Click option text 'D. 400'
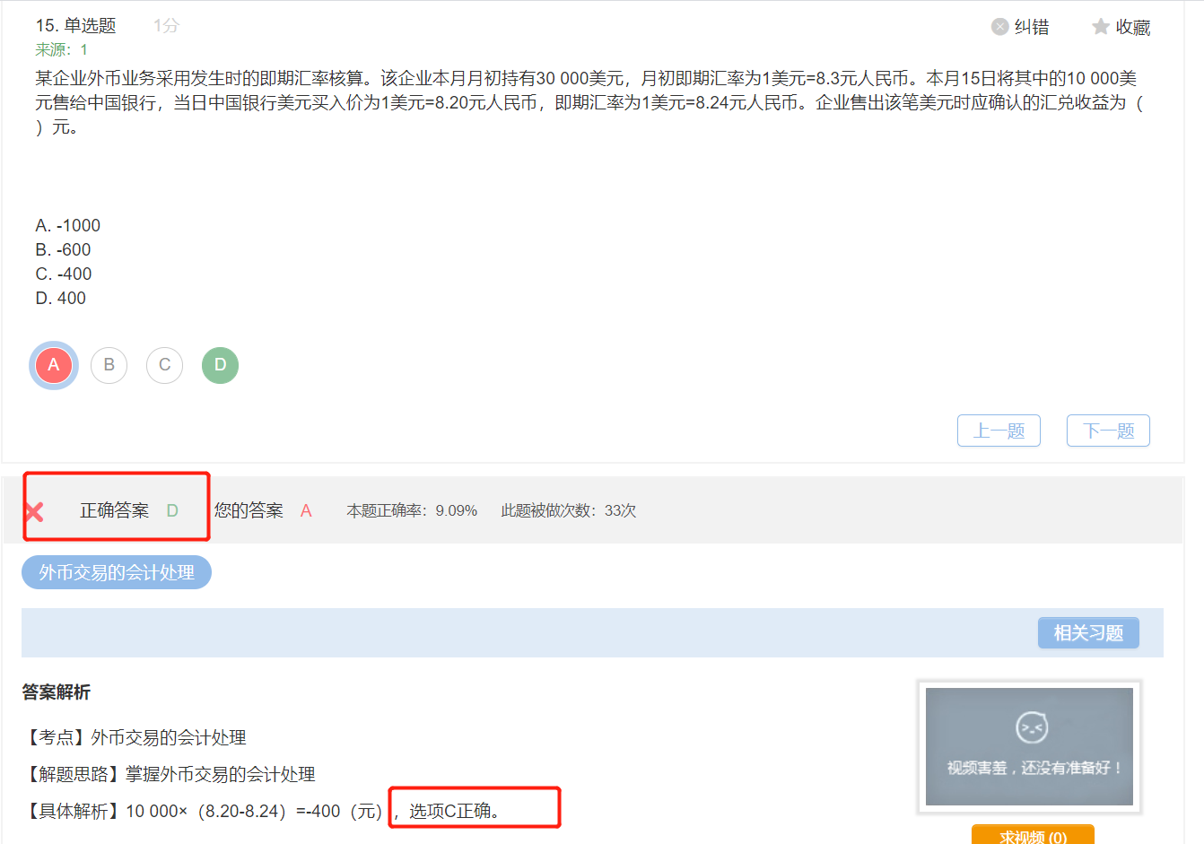The height and width of the screenshot is (844, 1204). click(61, 298)
